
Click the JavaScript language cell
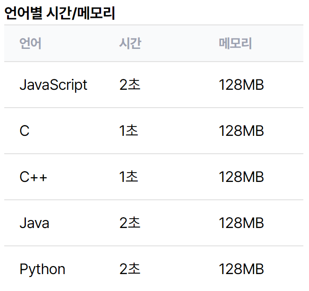click(x=53, y=85)
